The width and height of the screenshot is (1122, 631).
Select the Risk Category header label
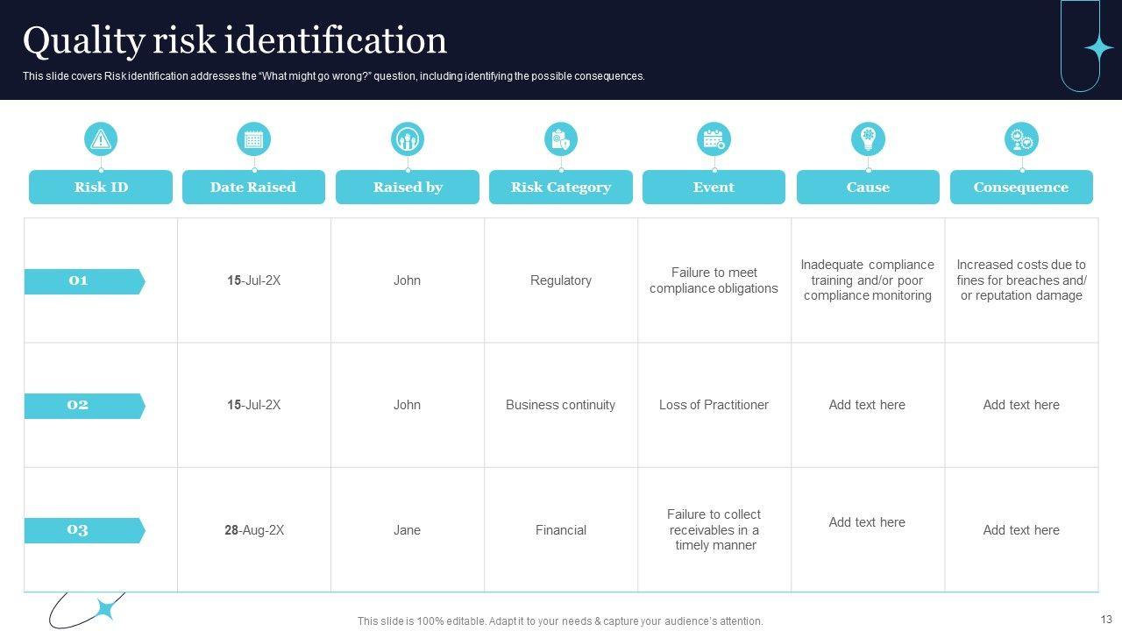click(561, 188)
